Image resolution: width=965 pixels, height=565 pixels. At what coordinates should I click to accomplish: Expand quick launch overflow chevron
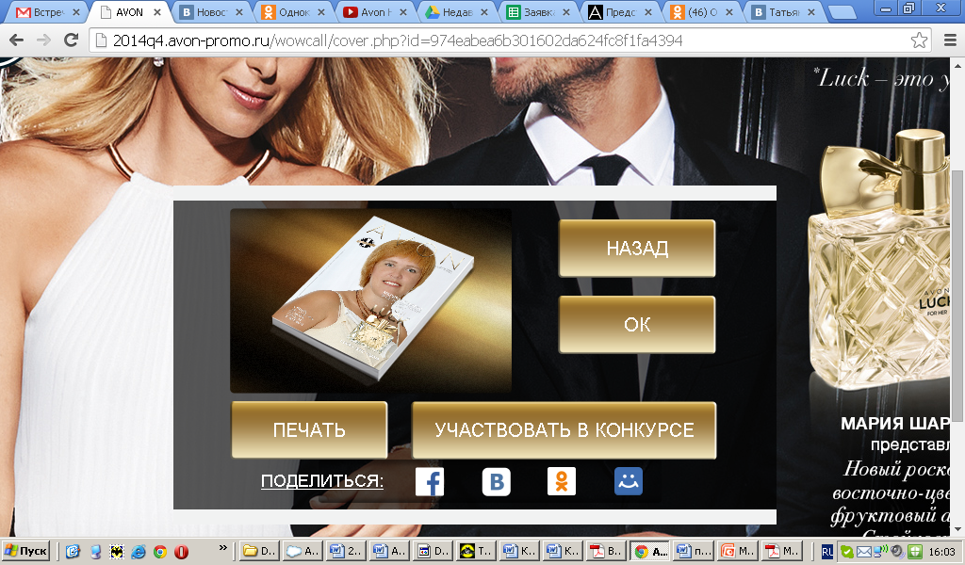222,546
